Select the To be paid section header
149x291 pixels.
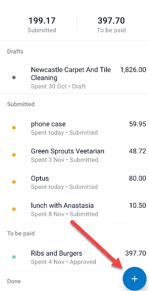(x=21, y=233)
